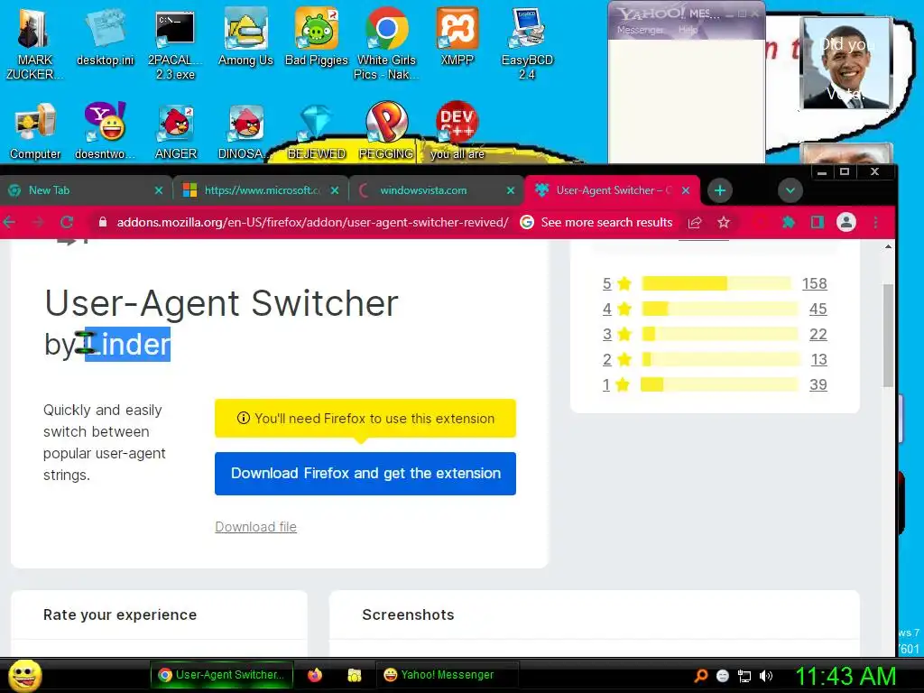The height and width of the screenshot is (693, 924).
Task: Select desktop.ini file icon
Action: pos(105,36)
